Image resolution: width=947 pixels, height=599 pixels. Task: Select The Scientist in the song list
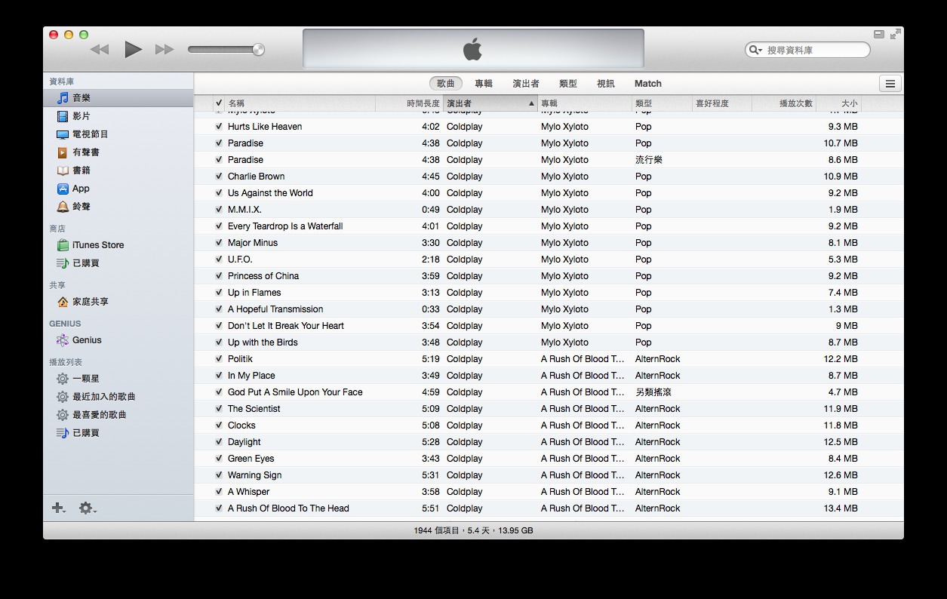[x=549, y=409]
